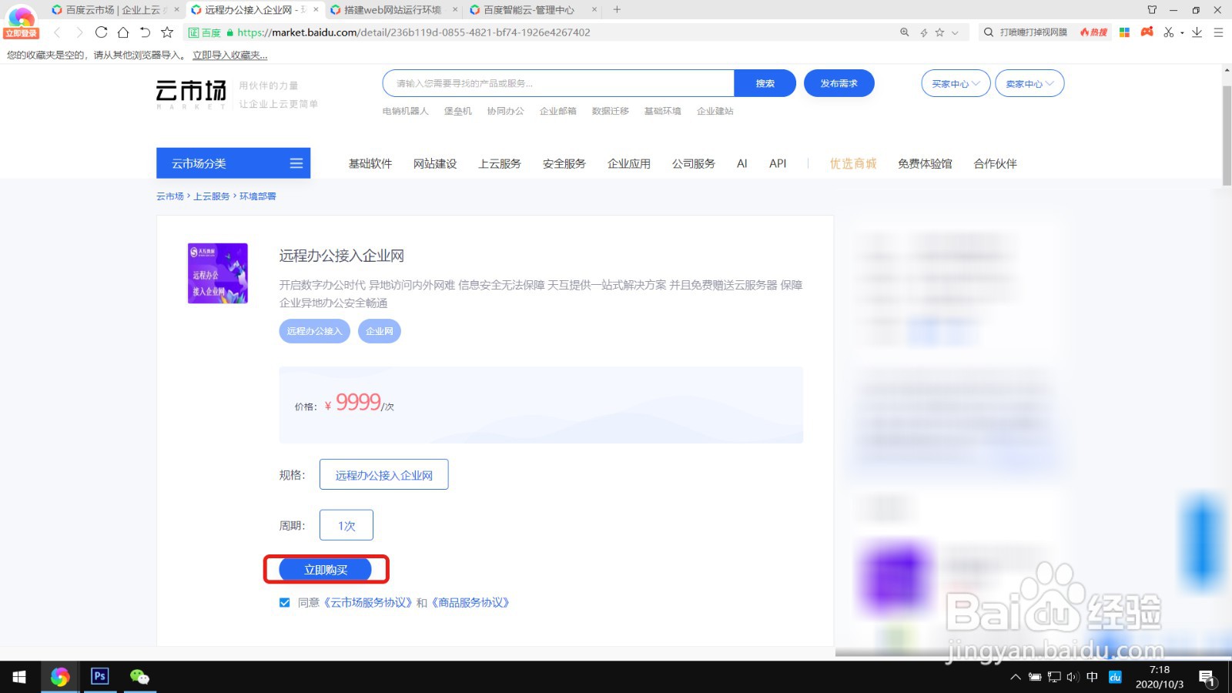Screen dimensions: 1232x693
Task: Expand the address bar dropdown chevron
Action: [955, 32]
